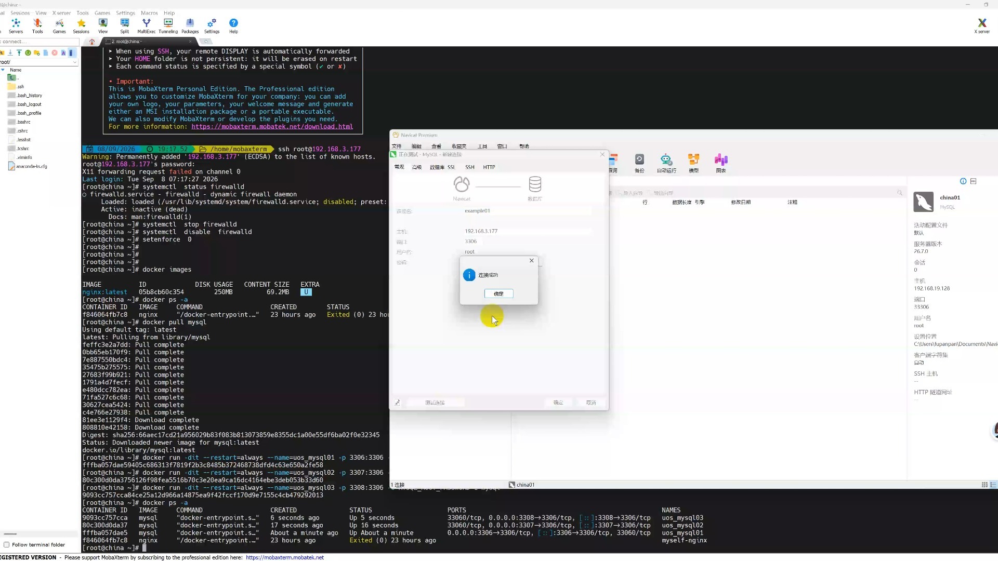Click the View toolbar icon
998x561 pixels.
point(103,25)
